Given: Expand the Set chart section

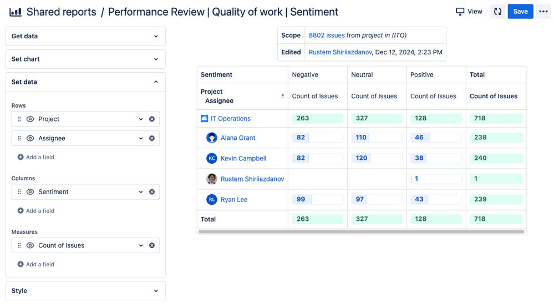Looking at the screenshot, I should pyautogui.click(x=85, y=59).
